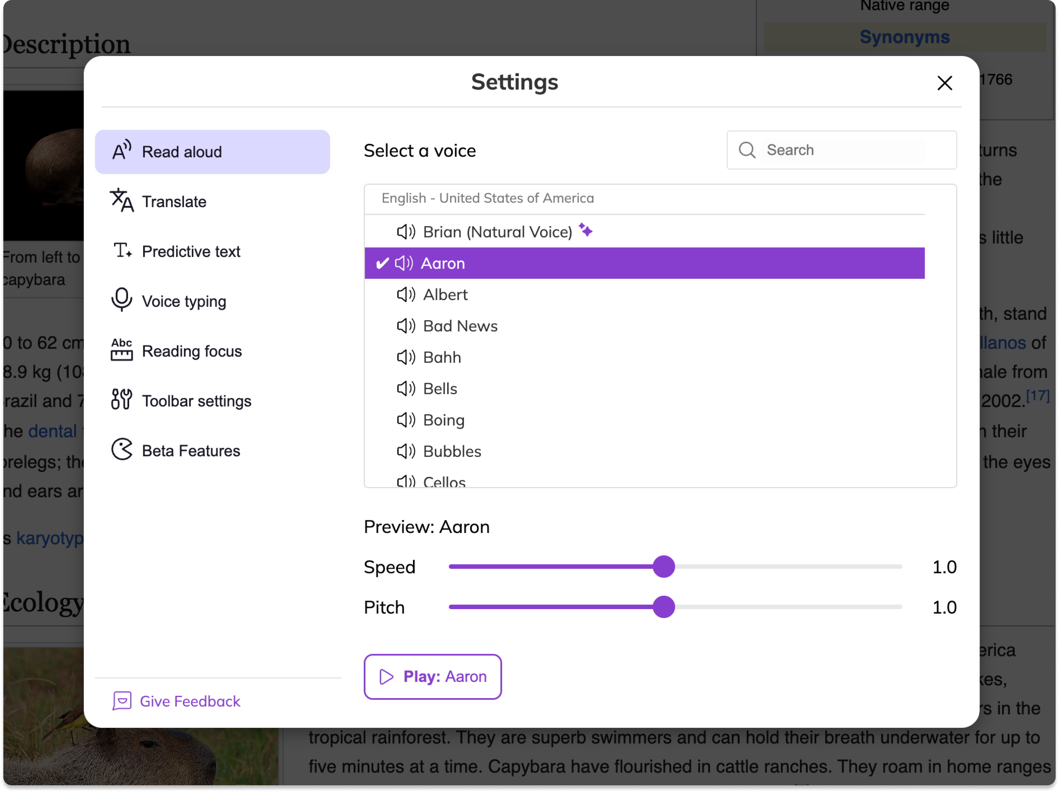This screenshot has height=792, width=1059.
Task: Switch to Voice typing settings
Action: (x=212, y=301)
